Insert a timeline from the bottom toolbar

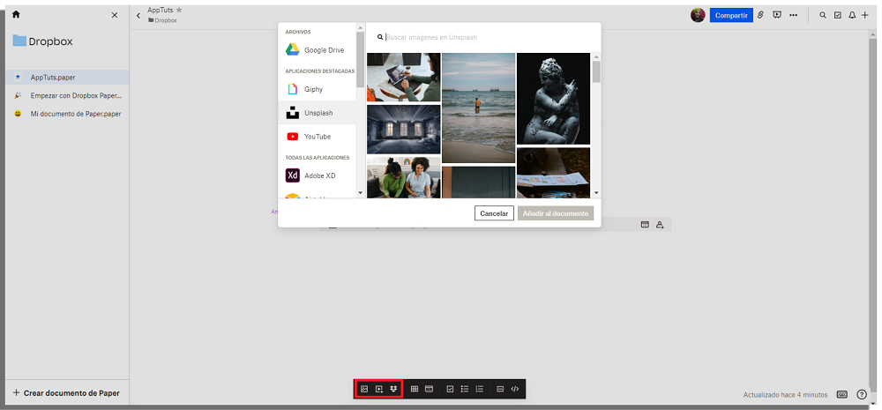tap(430, 389)
